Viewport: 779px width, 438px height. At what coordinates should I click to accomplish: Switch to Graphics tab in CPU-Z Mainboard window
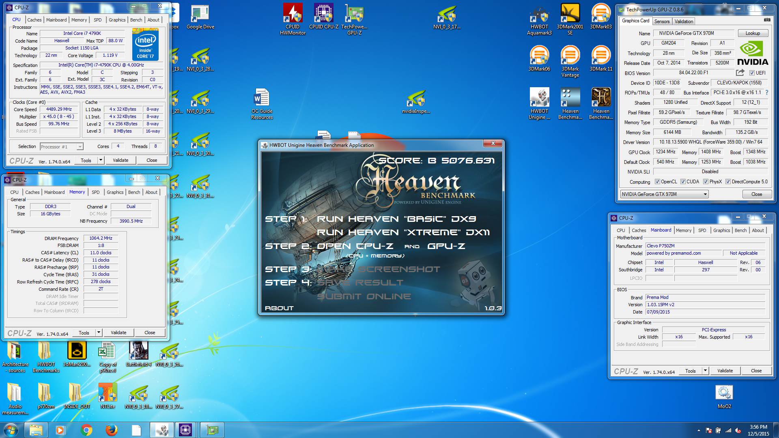tap(722, 230)
